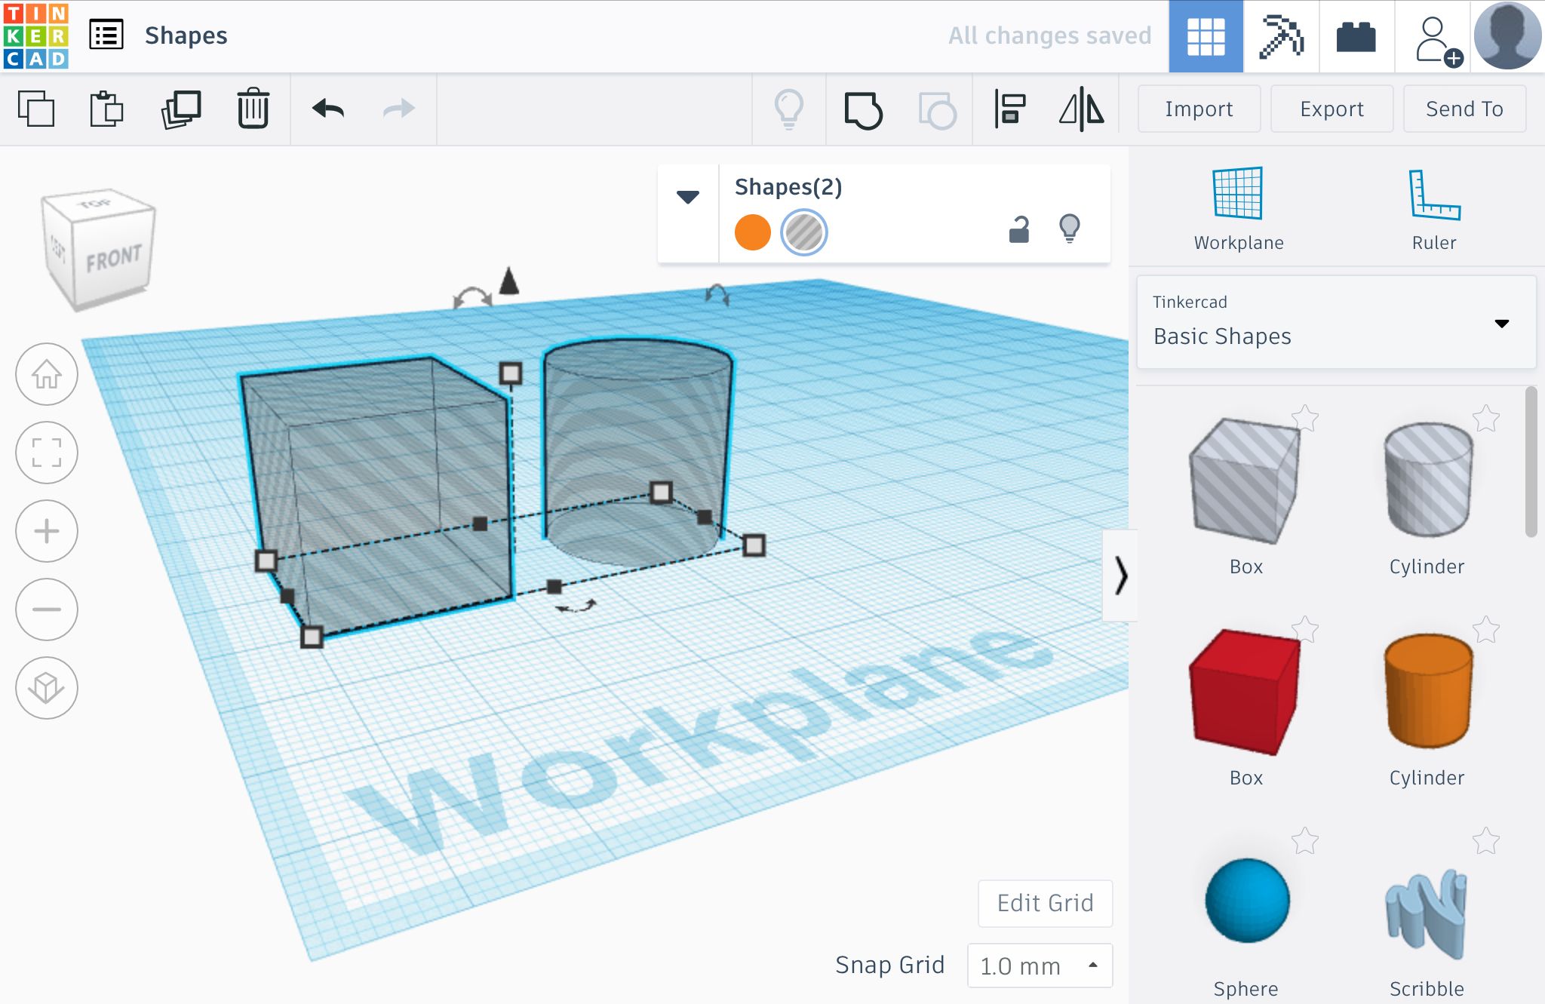Select the red Box shape thumbnail

tap(1245, 692)
